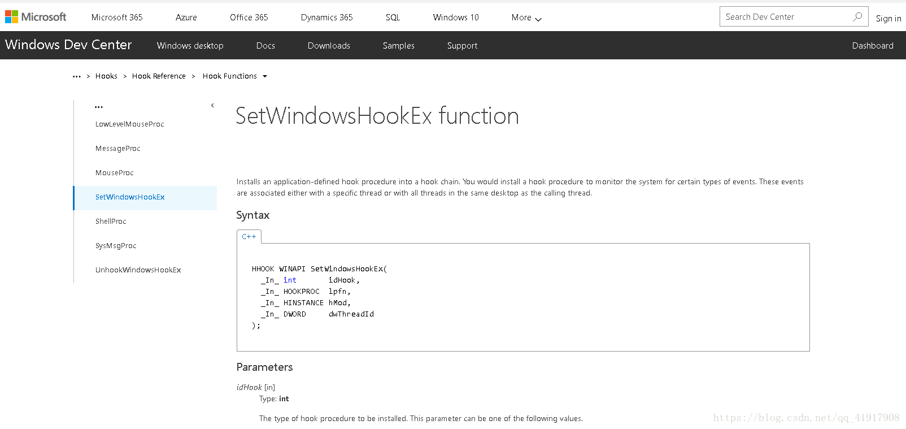
Task: Click the 'Installs an application-defined hook procedure' paragraph
Action: point(520,188)
